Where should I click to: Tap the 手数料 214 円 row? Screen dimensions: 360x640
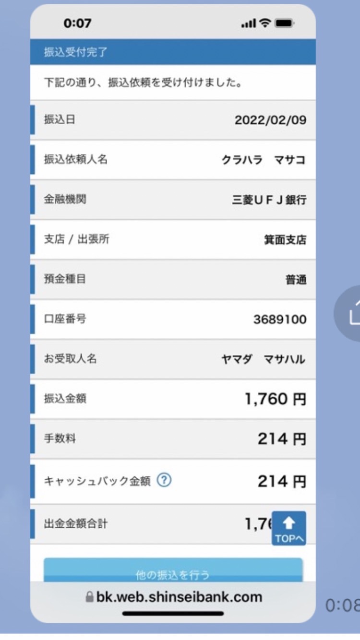click(x=173, y=439)
